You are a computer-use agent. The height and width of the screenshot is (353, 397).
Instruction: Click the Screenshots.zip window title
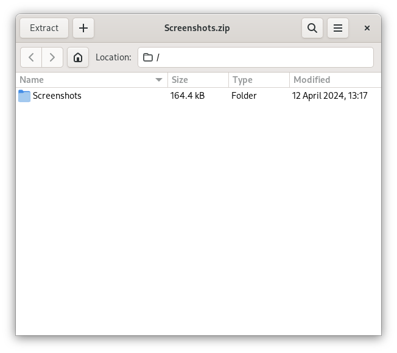coord(198,28)
